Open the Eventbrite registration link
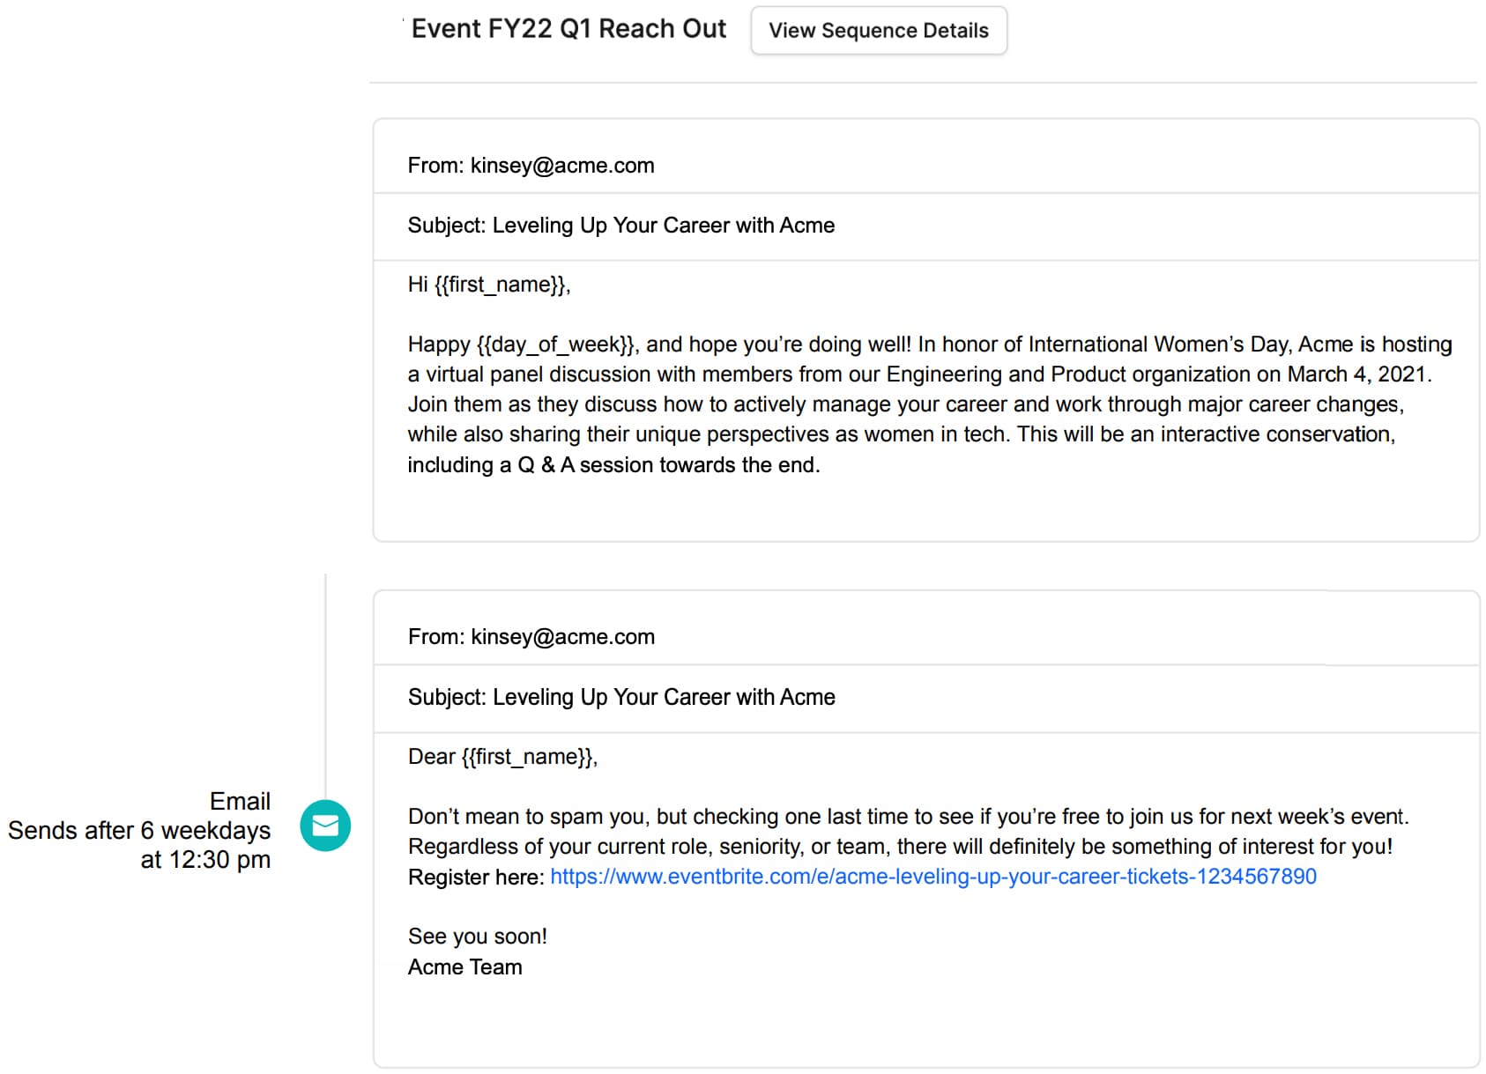Viewport: 1486px width, 1074px height. [932, 877]
